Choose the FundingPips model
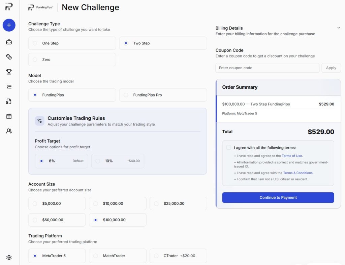This screenshot has height=265, width=345. tap(72, 95)
